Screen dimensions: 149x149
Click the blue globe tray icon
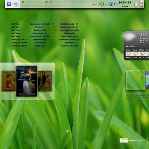[111, 4]
